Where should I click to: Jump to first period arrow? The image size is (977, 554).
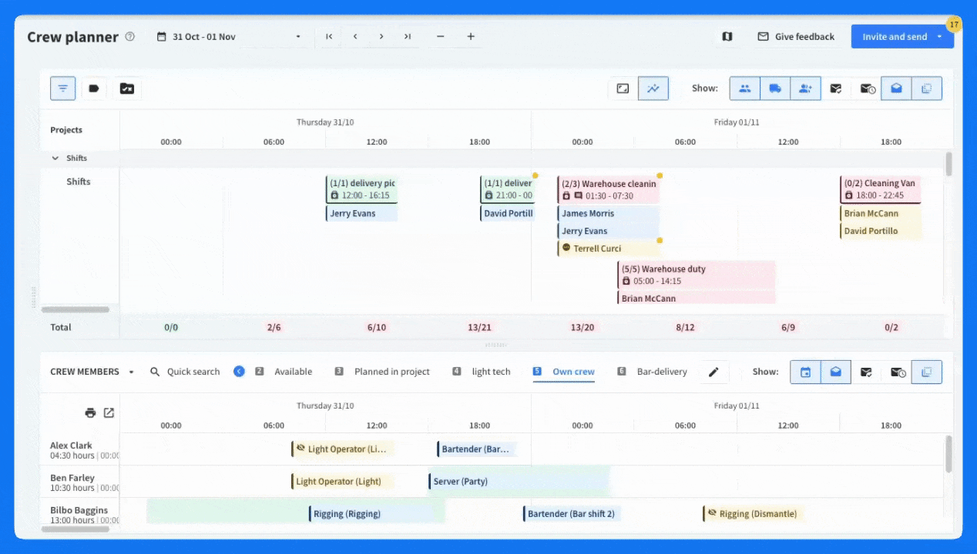329,36
